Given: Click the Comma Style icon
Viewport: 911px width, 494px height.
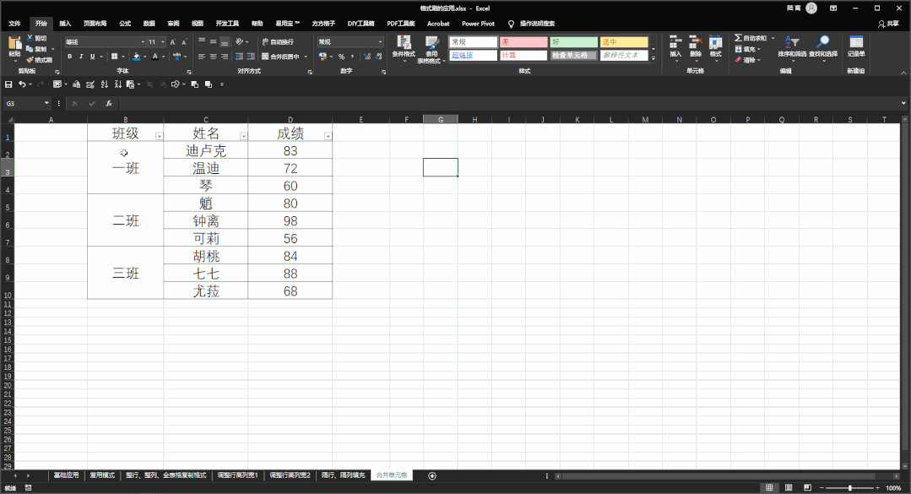Looking at the screenshot, I should pyautogui.click(x=352, y=57).
